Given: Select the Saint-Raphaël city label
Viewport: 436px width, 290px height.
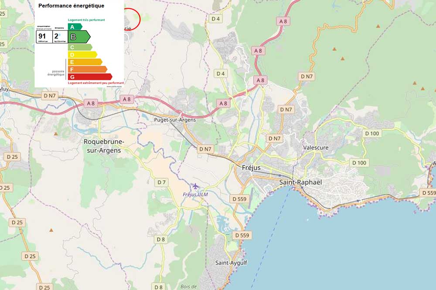Looking at the screenshot, I should point(300,182).
